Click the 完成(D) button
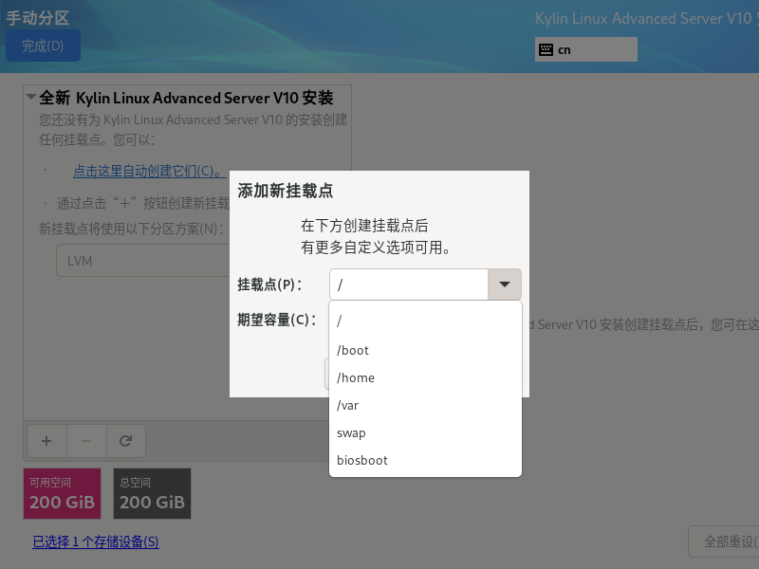 (43, 45)
